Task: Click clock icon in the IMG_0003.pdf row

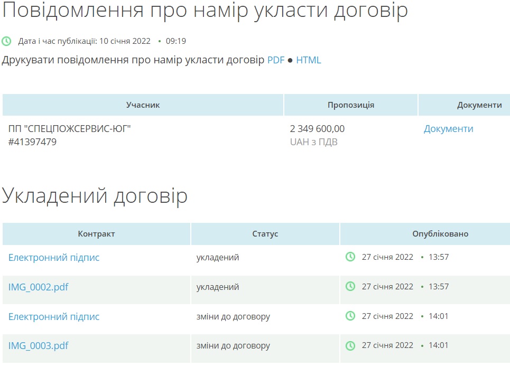Action: click(350, 346)
